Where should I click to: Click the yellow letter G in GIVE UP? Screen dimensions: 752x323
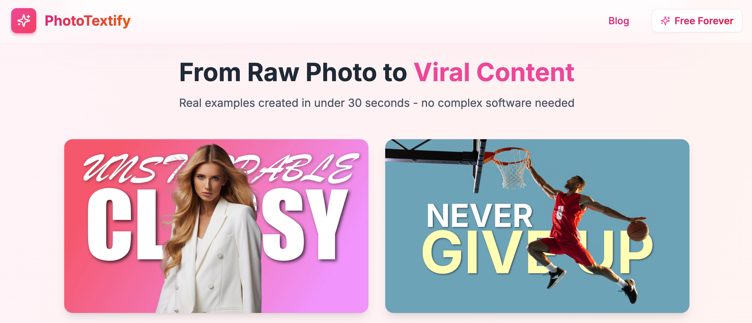point(441,252)
